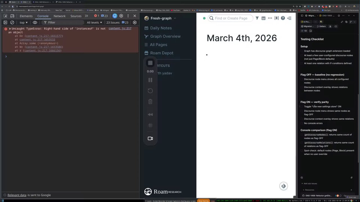Pause the Loom recording
360x202 pixels.
pyautogui.click(x=150, y=80)
